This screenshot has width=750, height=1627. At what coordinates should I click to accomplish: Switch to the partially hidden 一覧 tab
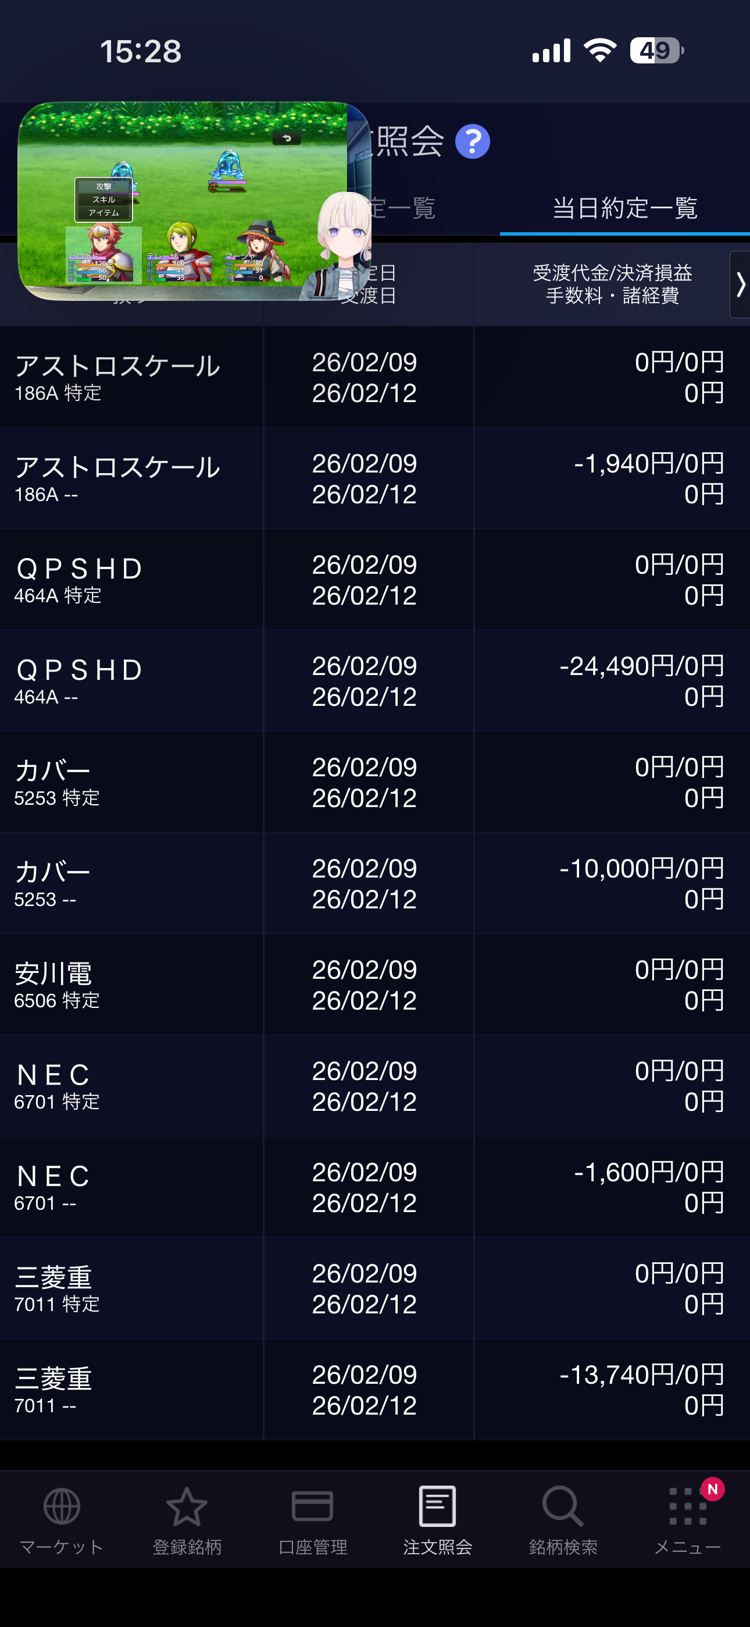point(404,208)
